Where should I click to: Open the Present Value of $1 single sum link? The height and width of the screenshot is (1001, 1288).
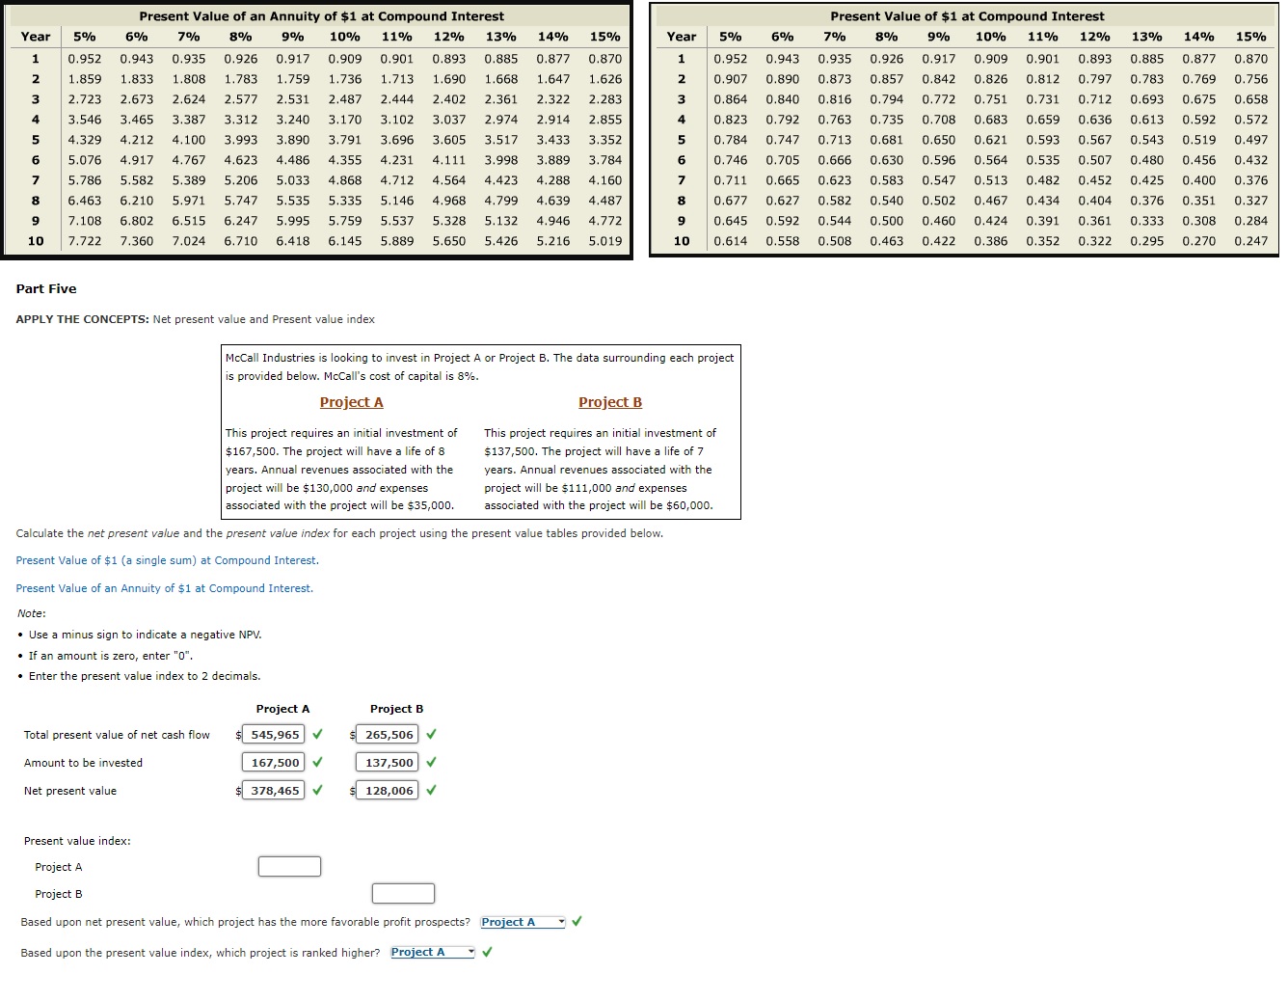[x=167, y=560]
